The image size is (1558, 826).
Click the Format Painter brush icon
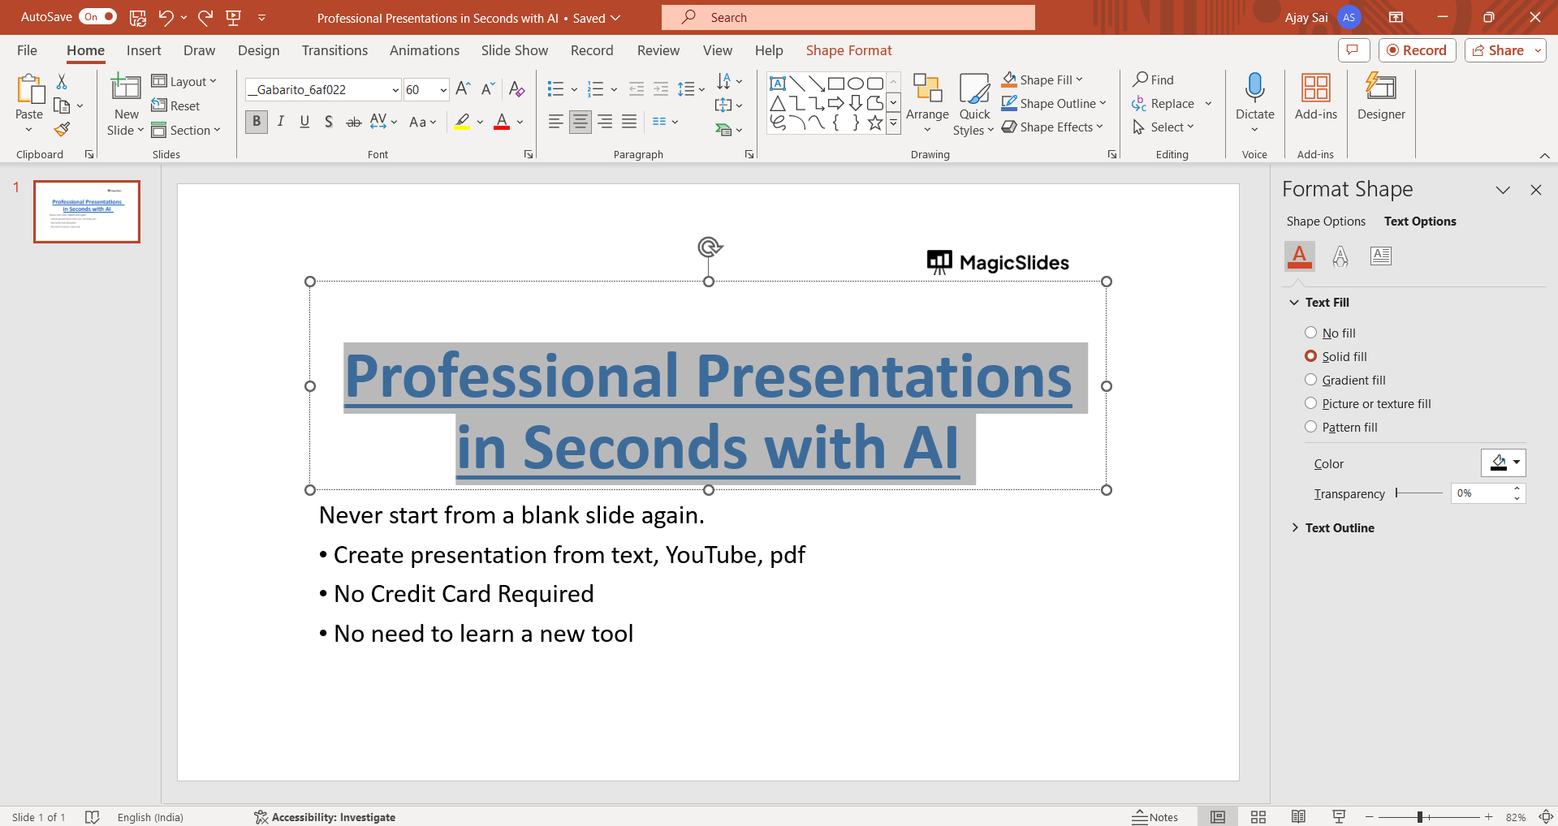tap(63, 130)
